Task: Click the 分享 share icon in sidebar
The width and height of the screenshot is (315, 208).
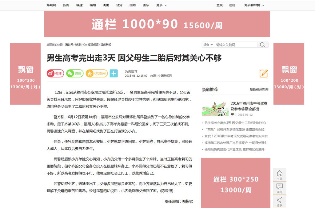Action: coord(279,201)
